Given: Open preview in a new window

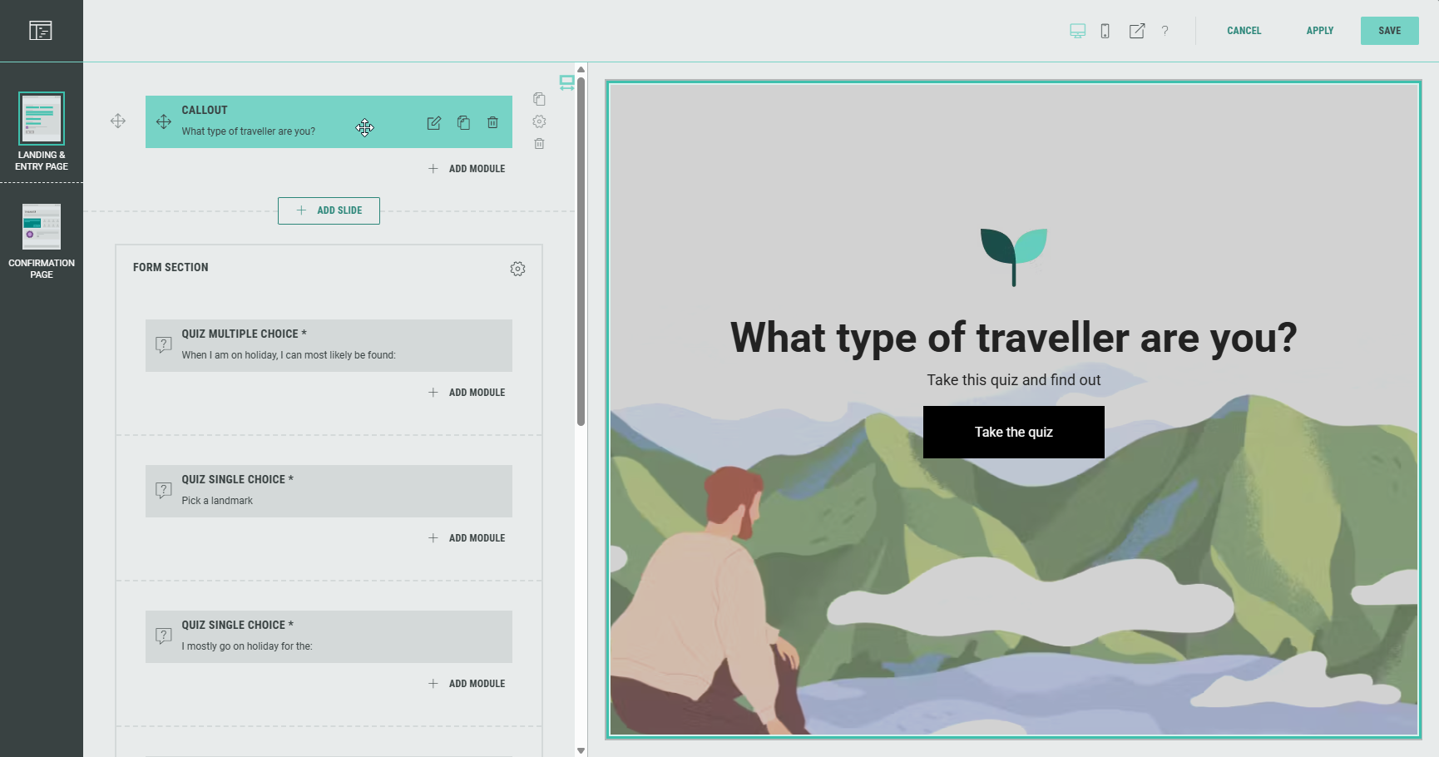Looking at the screenshot, I should (x=1136, y=31).
